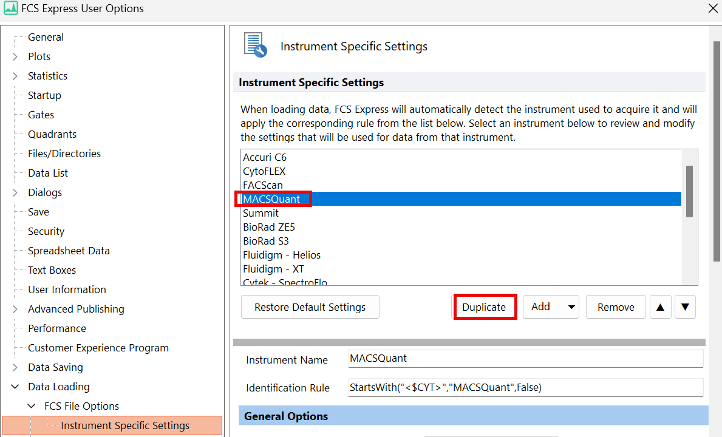The image size is (722, 437).
Task: Select CytoFLEX in the instrument list
Action: [x=264, y=171]
